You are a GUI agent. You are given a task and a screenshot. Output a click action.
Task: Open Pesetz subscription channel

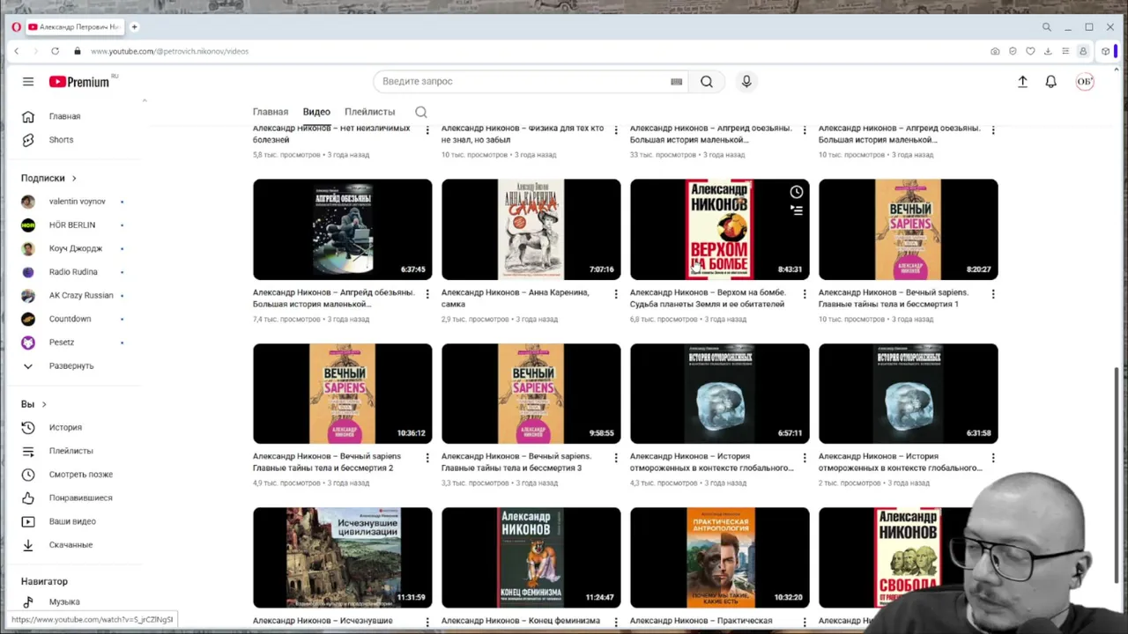[62, 343]
